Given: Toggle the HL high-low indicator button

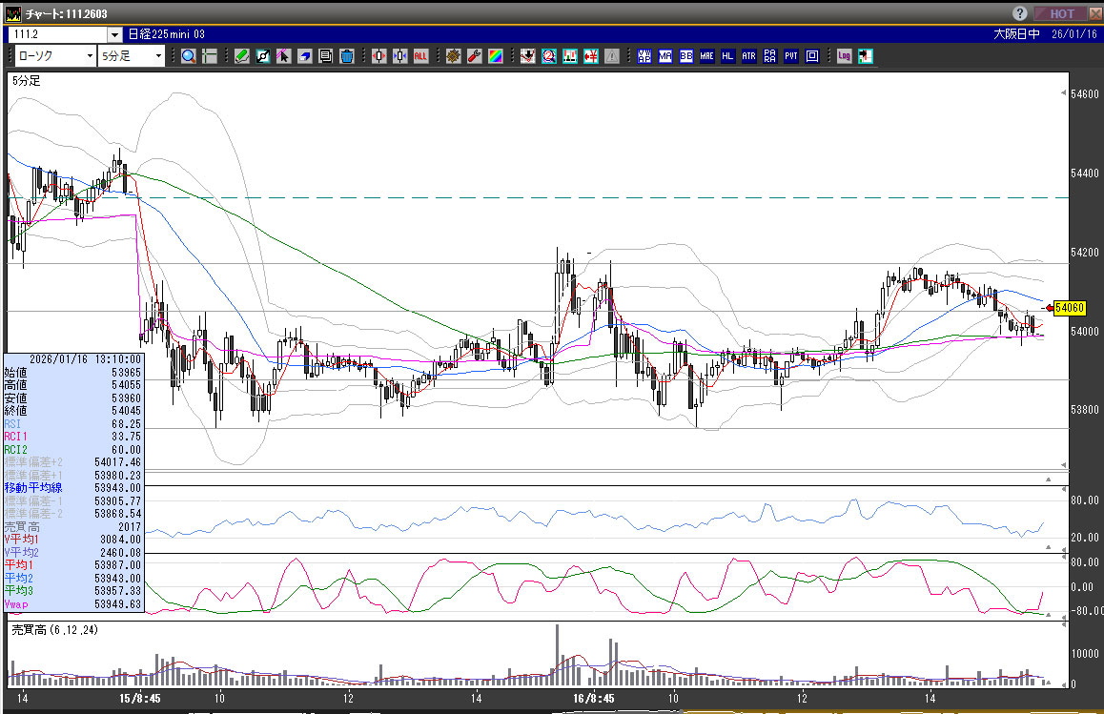Looking at the screenshot, I should pyautogui.click(x=727, y=56).
